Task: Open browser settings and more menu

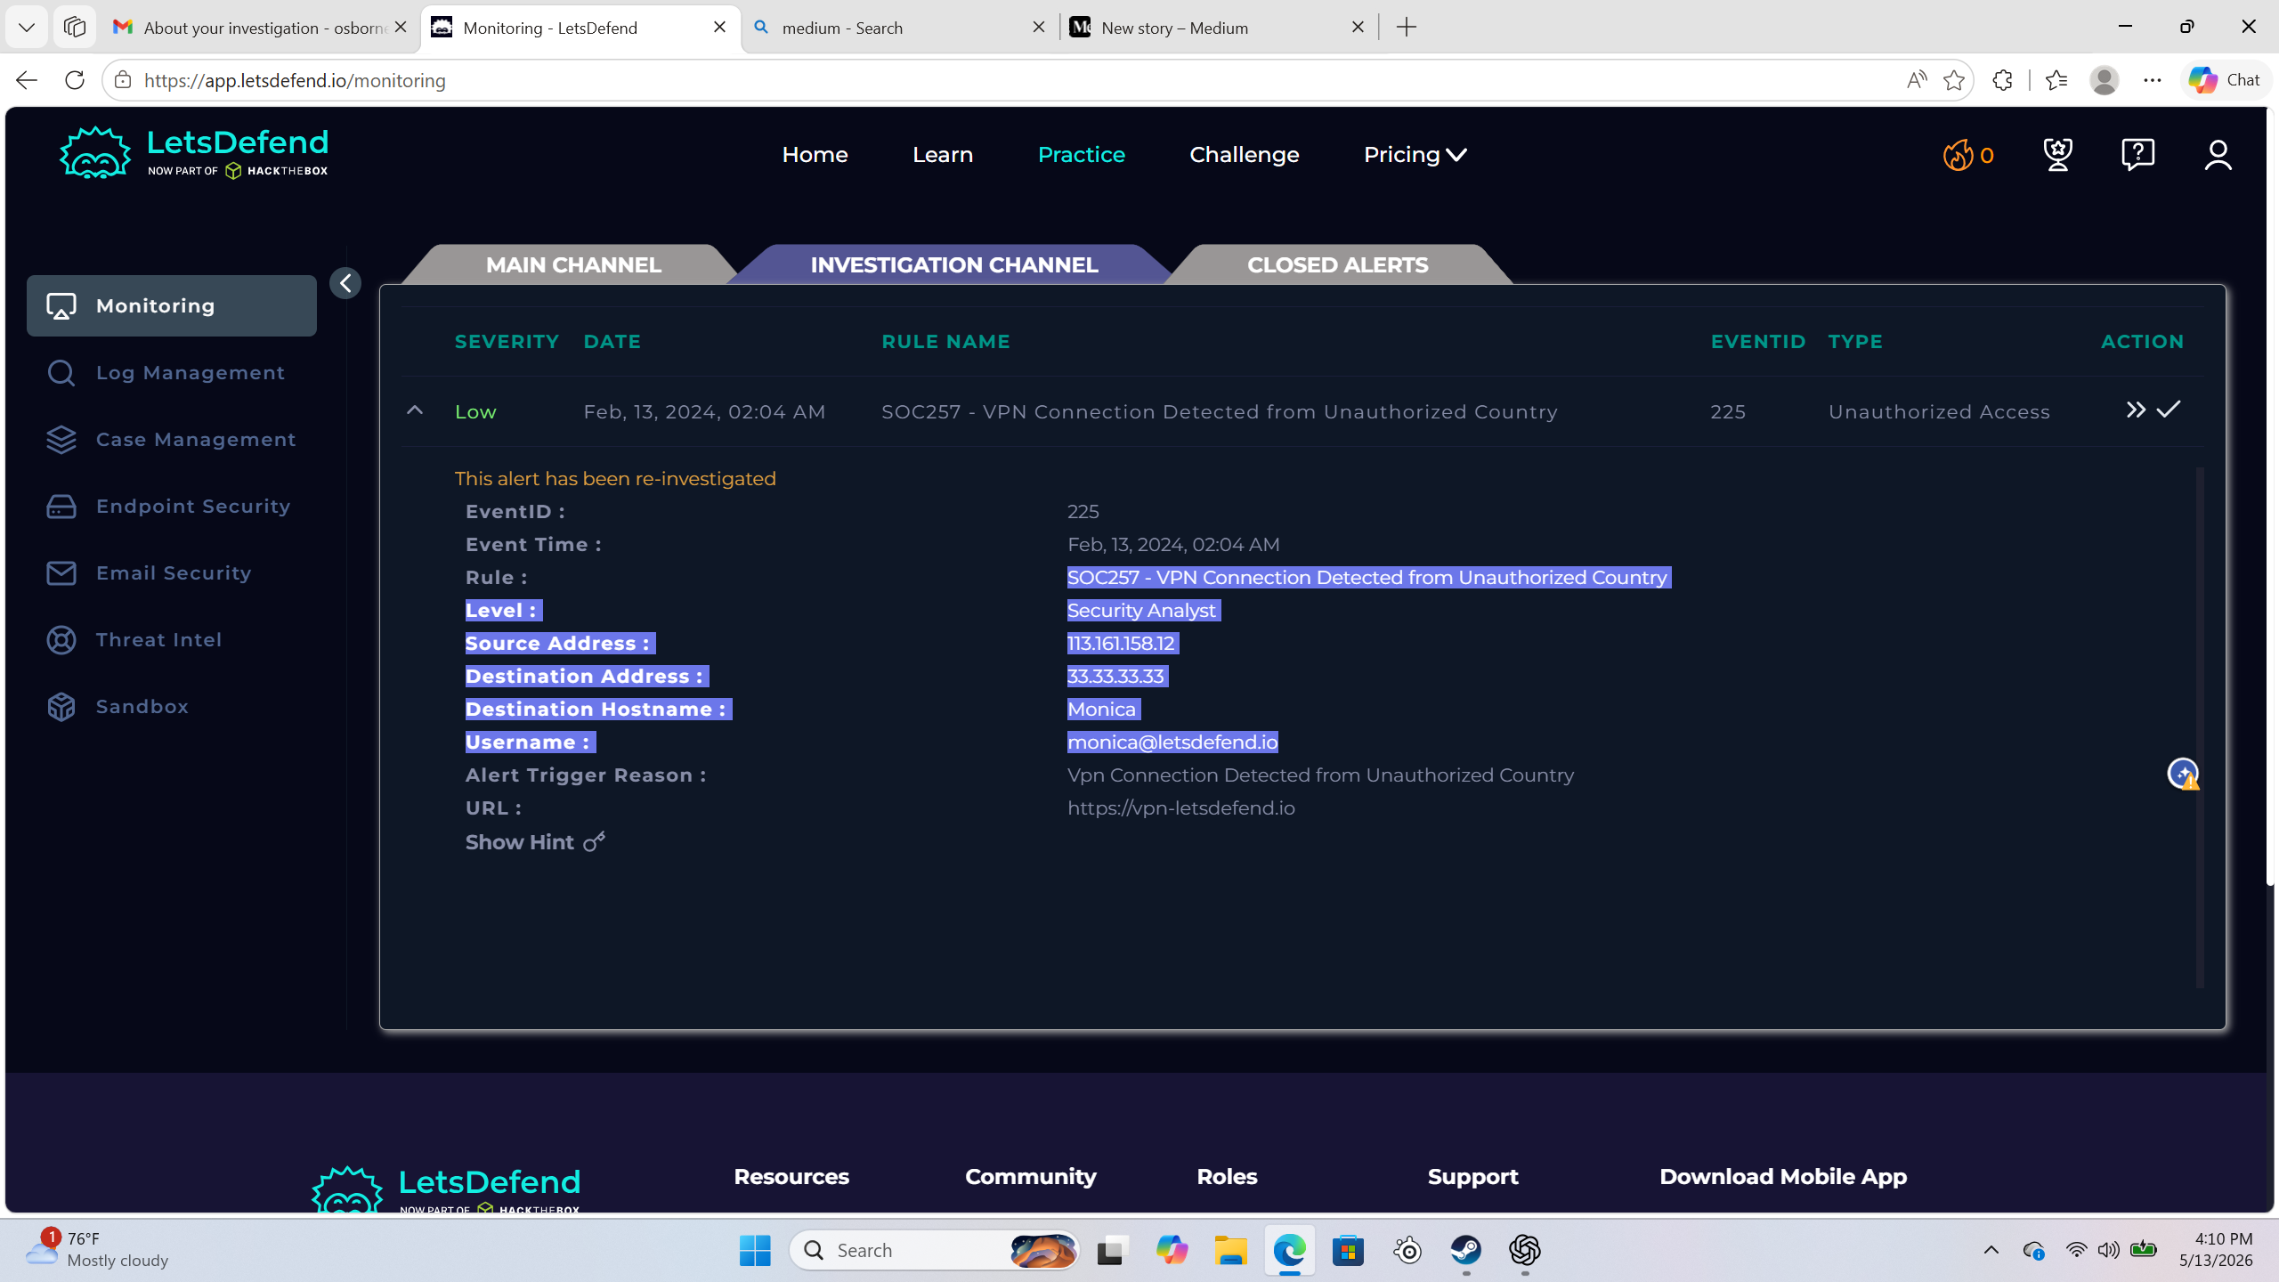Action: click(x=2153, y=80)
